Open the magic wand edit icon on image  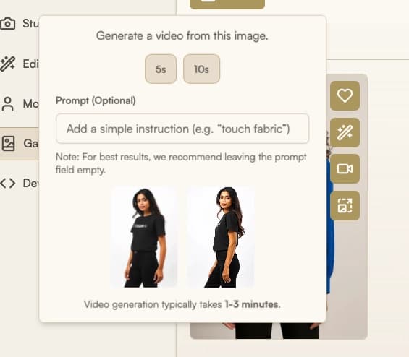click(345, 132)
